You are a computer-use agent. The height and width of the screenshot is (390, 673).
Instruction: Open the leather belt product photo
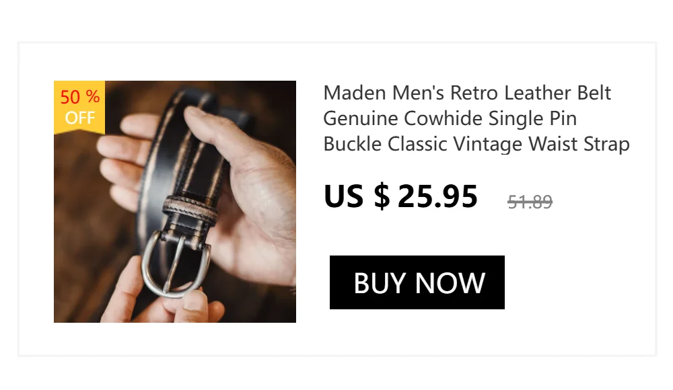click(x=175, y=202)
